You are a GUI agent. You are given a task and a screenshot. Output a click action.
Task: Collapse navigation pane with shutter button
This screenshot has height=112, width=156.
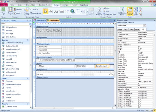coord(31,20)
